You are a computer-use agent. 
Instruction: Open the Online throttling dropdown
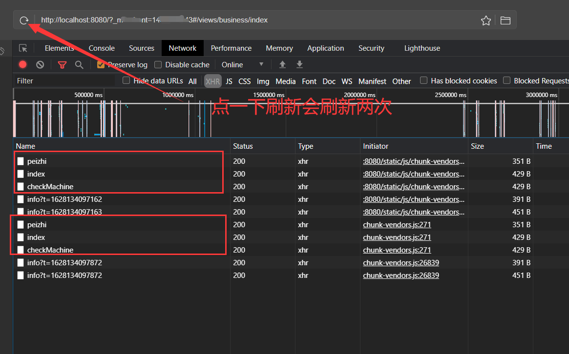242,64
